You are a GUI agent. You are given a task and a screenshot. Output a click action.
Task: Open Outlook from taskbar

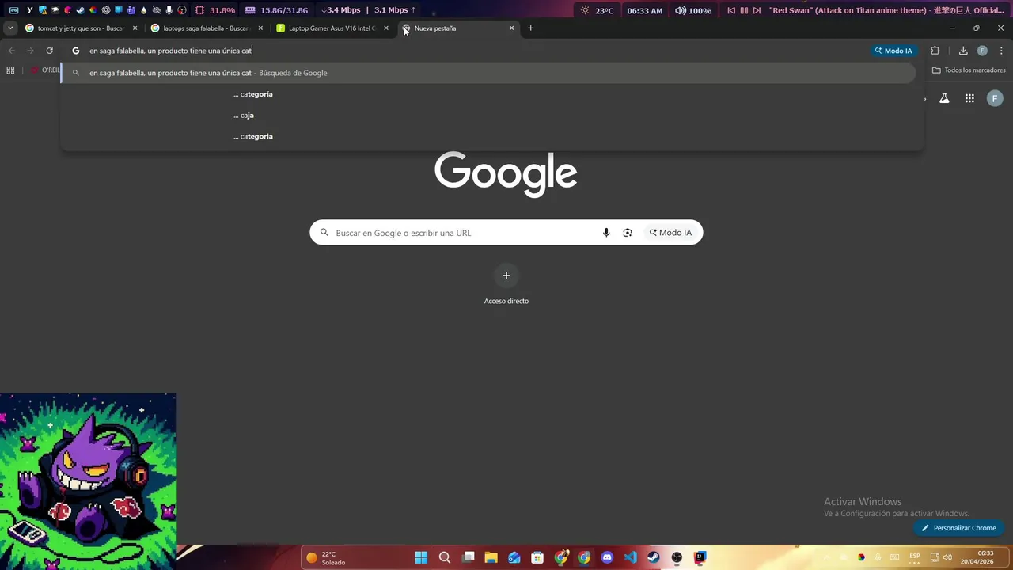coord(514,557)
